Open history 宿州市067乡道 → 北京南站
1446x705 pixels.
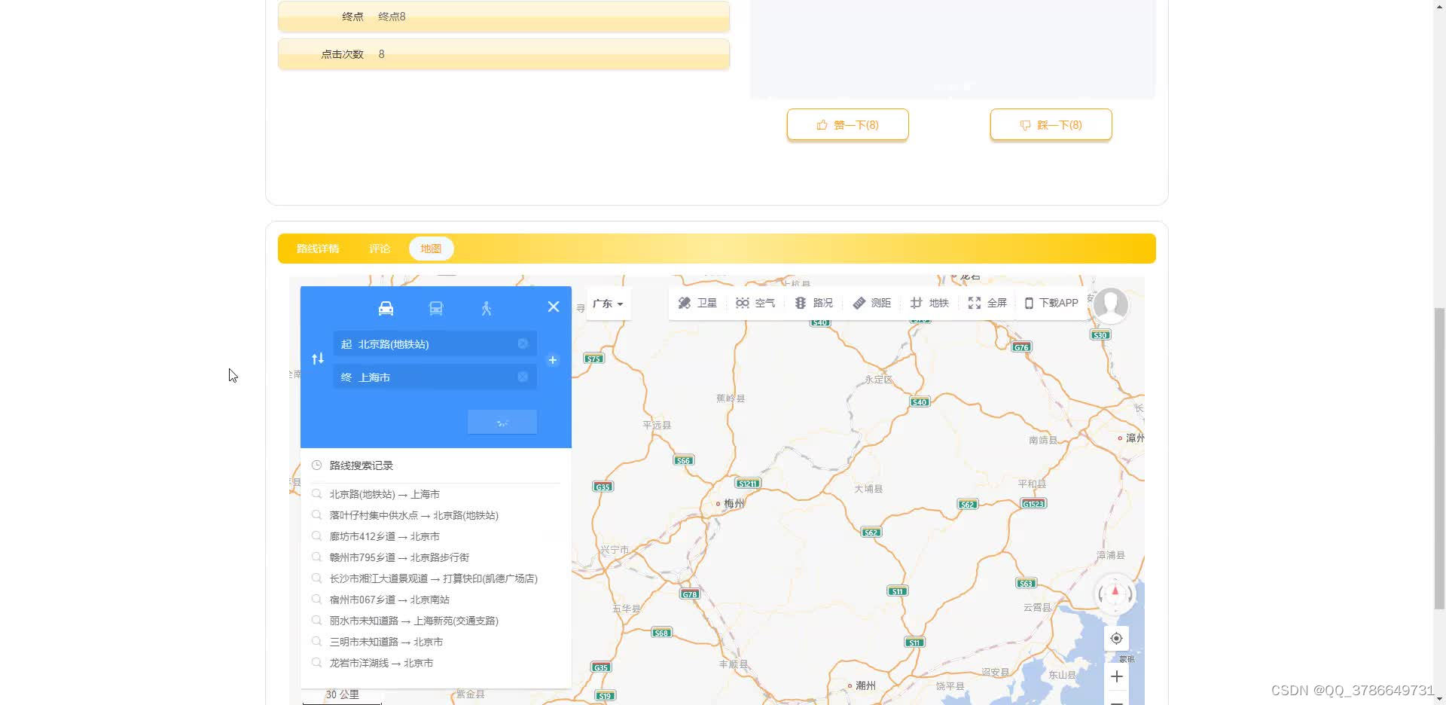389,600
